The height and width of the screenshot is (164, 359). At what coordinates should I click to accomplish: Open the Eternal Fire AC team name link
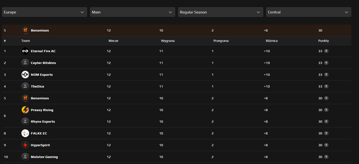coord(43,51)
